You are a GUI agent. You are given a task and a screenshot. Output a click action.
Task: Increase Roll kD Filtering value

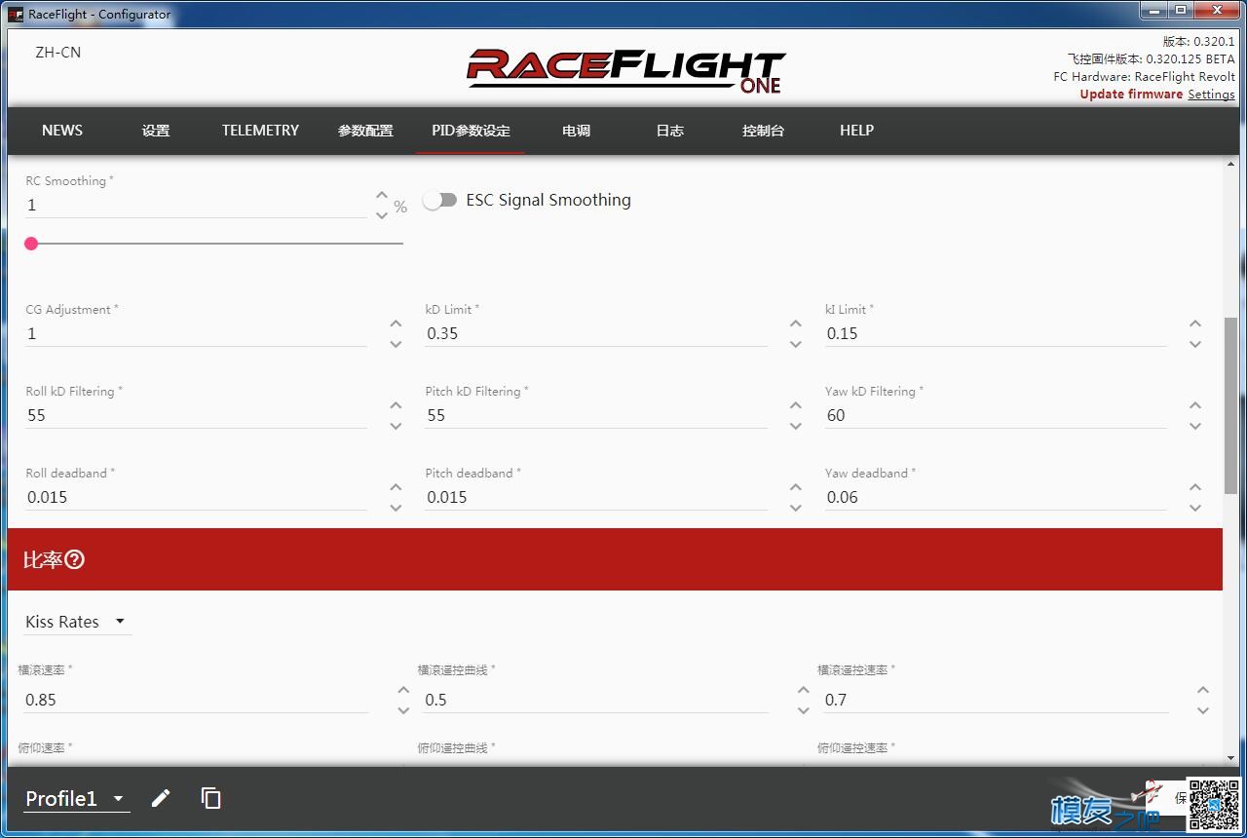[x=396, y=405]
